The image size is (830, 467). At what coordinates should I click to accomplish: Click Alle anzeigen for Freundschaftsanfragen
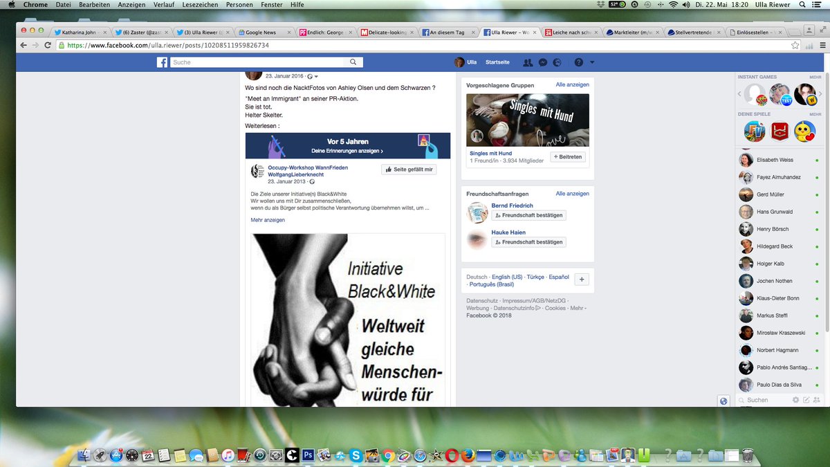point(572,194)
